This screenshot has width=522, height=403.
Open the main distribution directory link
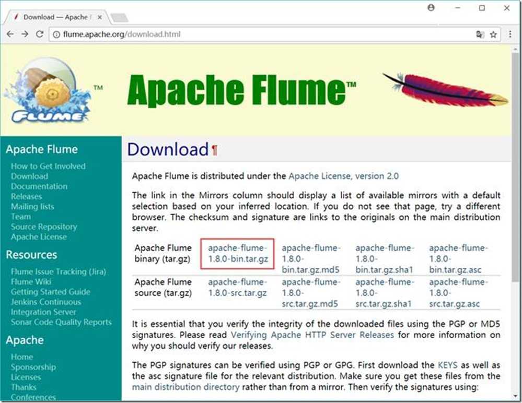pos(186,387)
